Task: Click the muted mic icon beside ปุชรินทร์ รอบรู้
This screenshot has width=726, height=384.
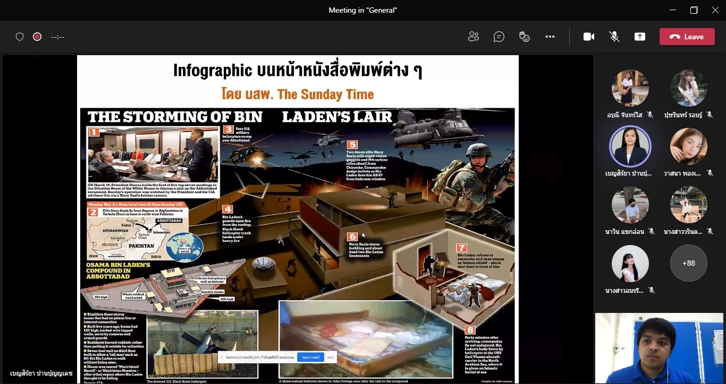Action: [710, 115]
